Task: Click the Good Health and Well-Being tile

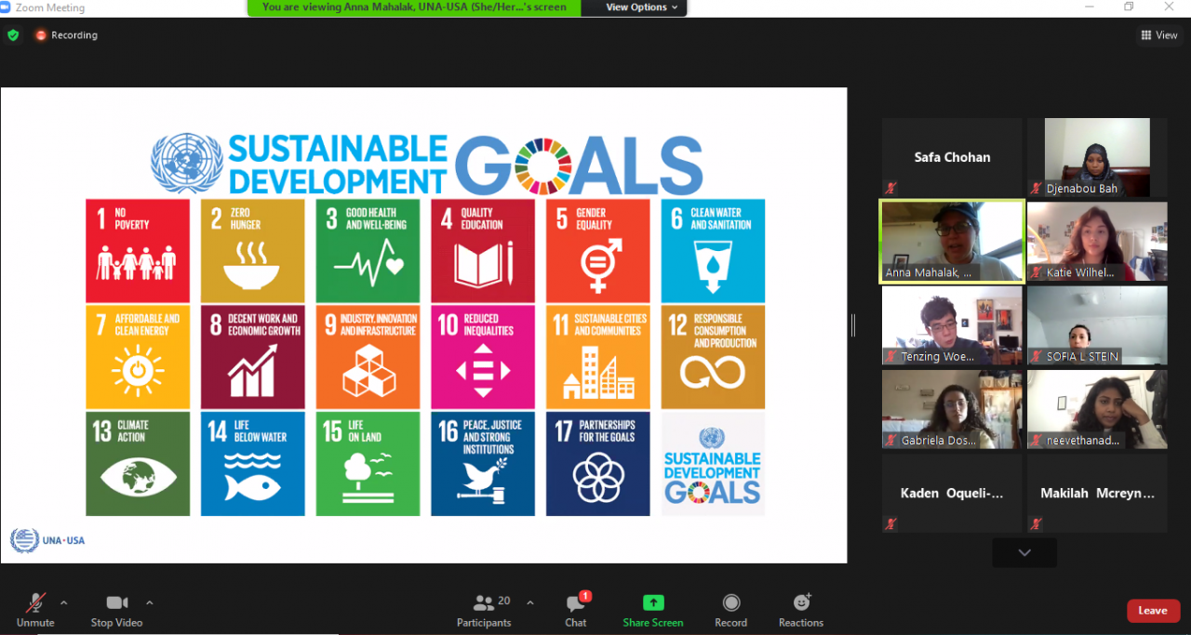Action: 368,251
